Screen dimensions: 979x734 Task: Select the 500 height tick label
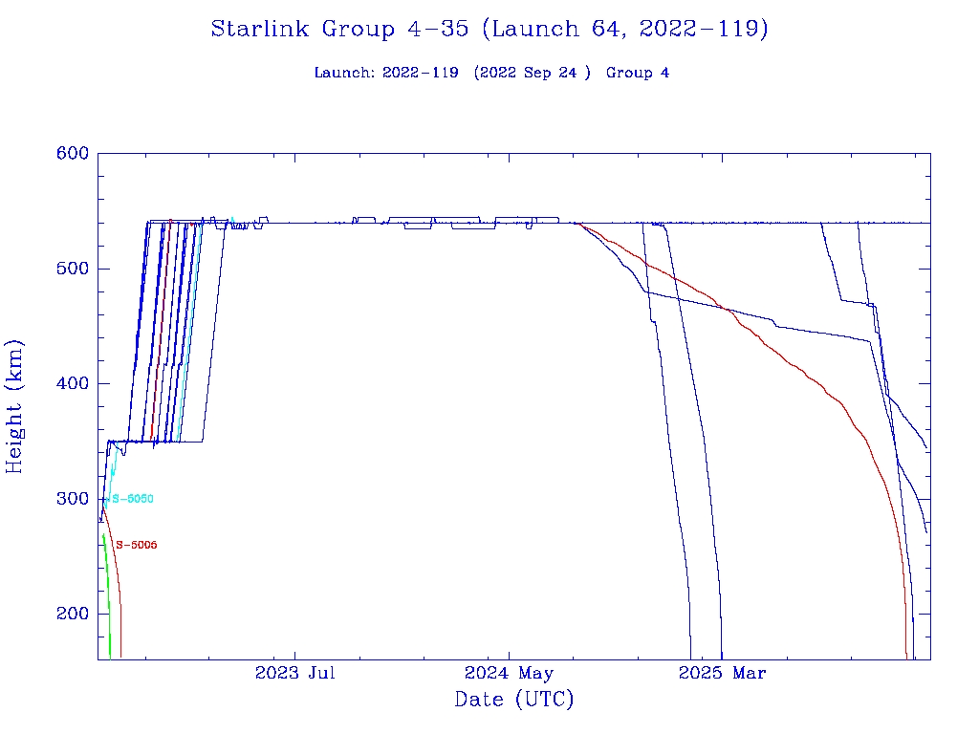73,269
